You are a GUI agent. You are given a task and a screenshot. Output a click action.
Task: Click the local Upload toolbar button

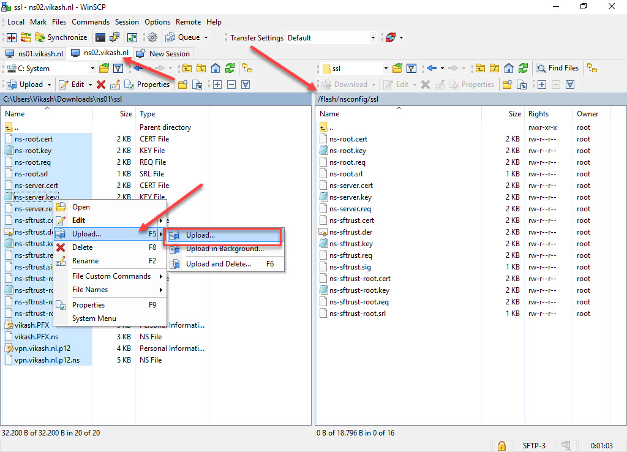(x=25, y=85)
